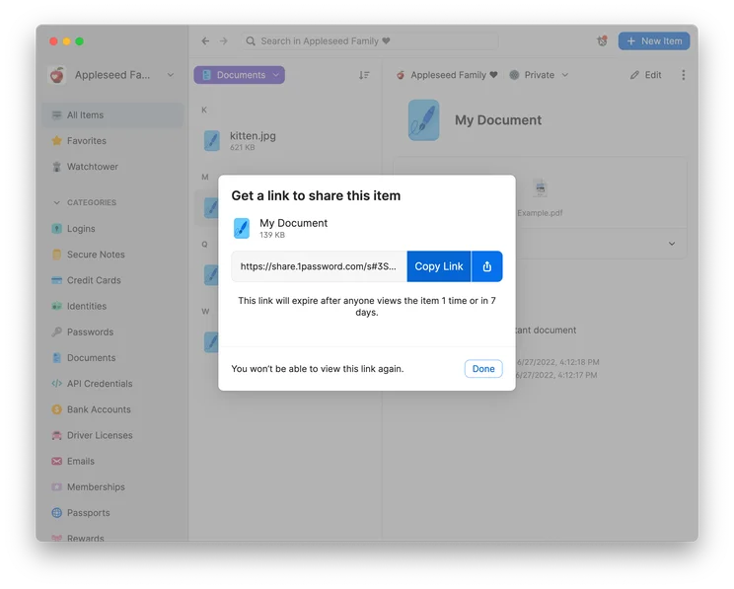Click the Passports globe icon
This screenshot has width=734, height=589.
point(56,513)
